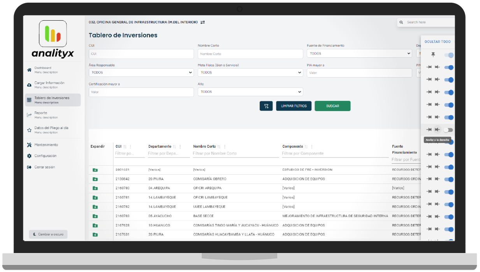This screenshot has width=480, height=272.
Task: Open the Área Responsable dropdown
Action: pyautogui.click(x=141, y=72)
